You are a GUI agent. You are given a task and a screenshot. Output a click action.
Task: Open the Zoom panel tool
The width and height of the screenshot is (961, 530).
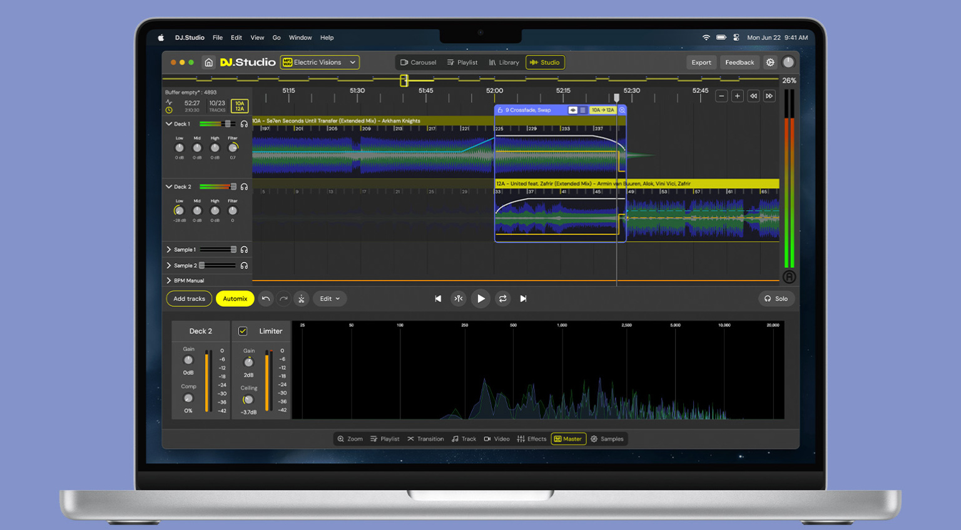tap(350, 438)
